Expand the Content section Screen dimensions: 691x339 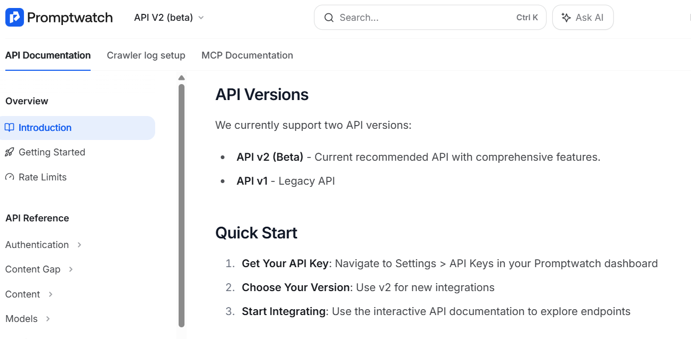[22, 294]
